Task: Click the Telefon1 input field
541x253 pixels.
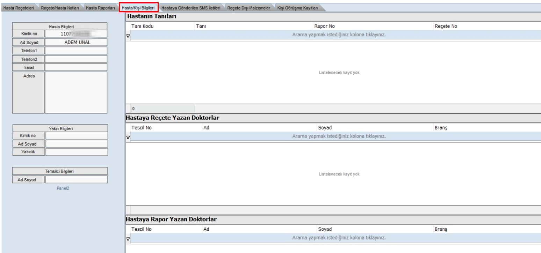Action: 76,50
